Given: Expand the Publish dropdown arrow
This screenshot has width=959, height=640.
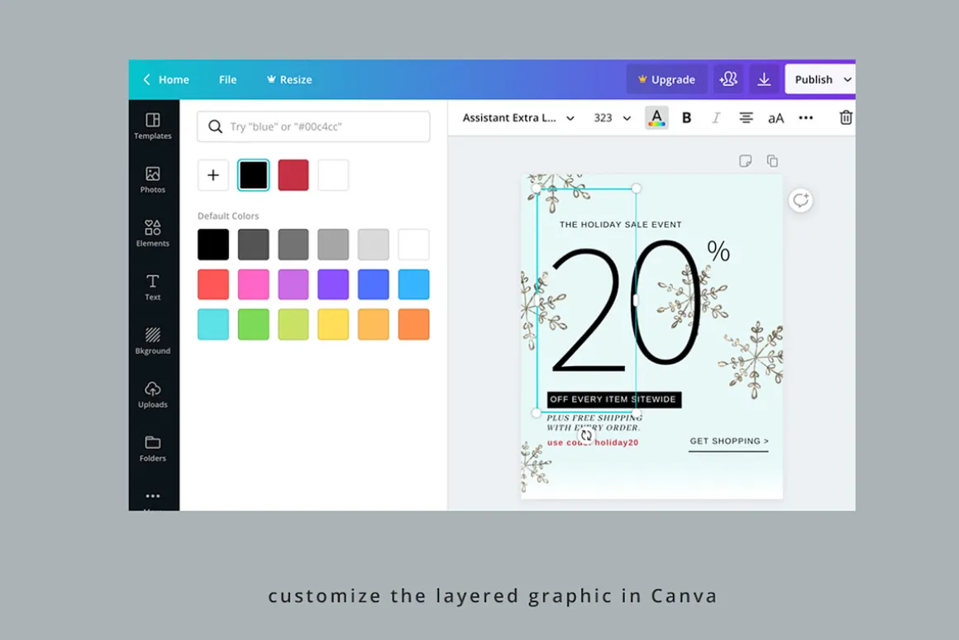Looking at the screenshot, I should 847,79.
